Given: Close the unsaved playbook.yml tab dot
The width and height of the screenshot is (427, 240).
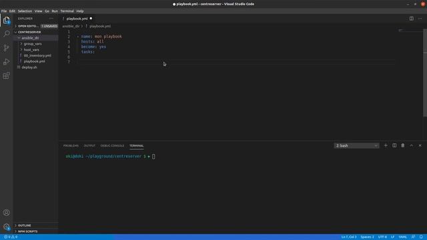Looking at the screenshot, I should tap(91, 19).
